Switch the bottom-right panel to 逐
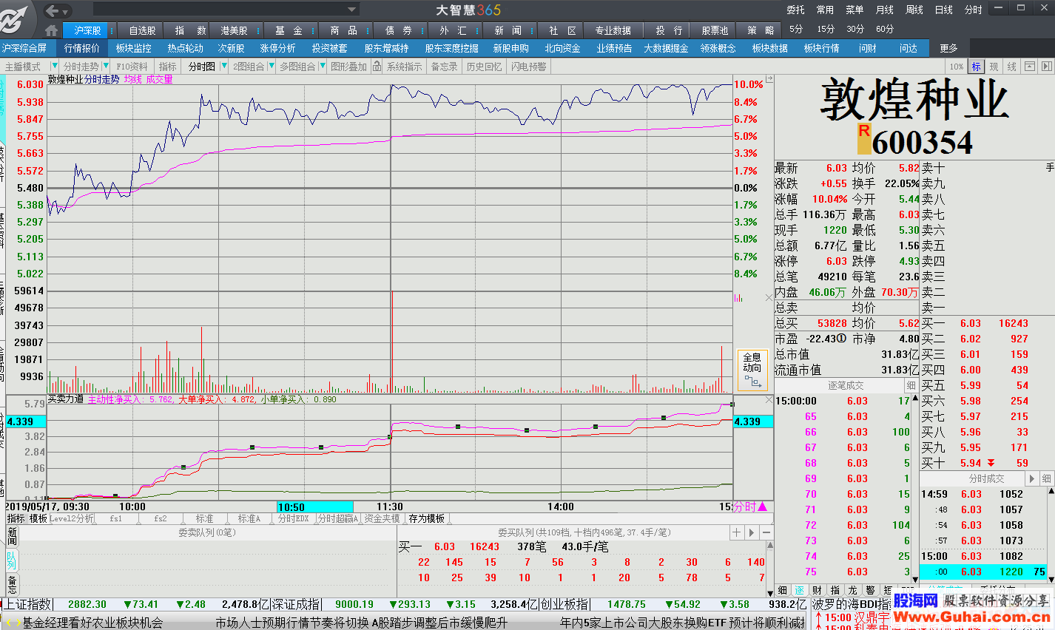Image resolution: width=1055 pixels, height=630 pixels. (800, 590)
